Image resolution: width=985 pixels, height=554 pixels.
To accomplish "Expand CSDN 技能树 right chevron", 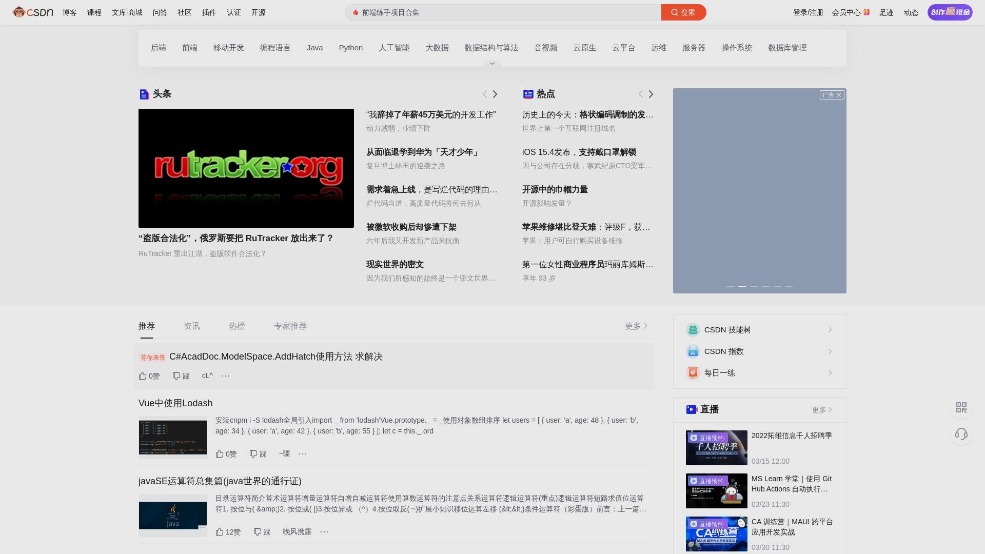I will pyautogui.click(x=830, y=330).
